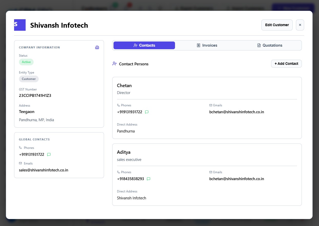
Task: Click chat icon beside Global Contacts phone
Action: 49,155
